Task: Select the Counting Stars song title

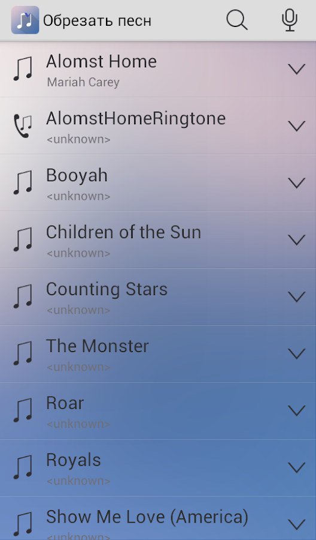Action: tap(107, 289)
